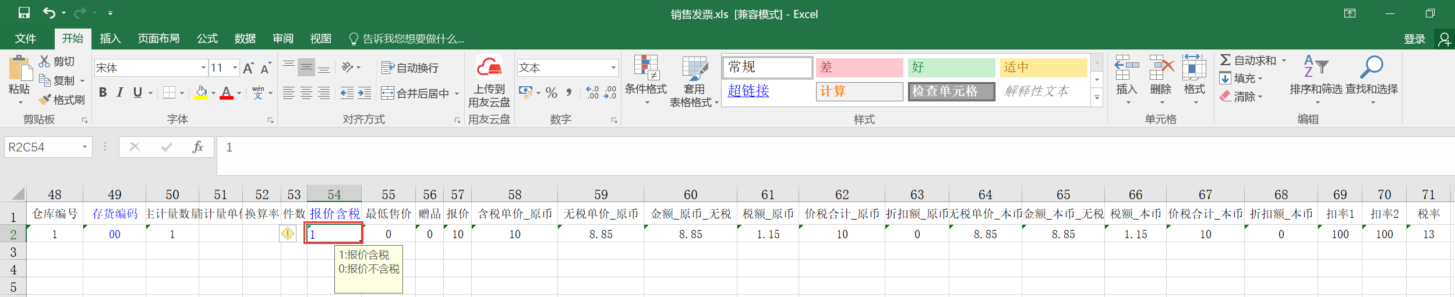This screenshot has width=1455, height=297.
Task: Decrease indent
Action: tap(347, 93)
